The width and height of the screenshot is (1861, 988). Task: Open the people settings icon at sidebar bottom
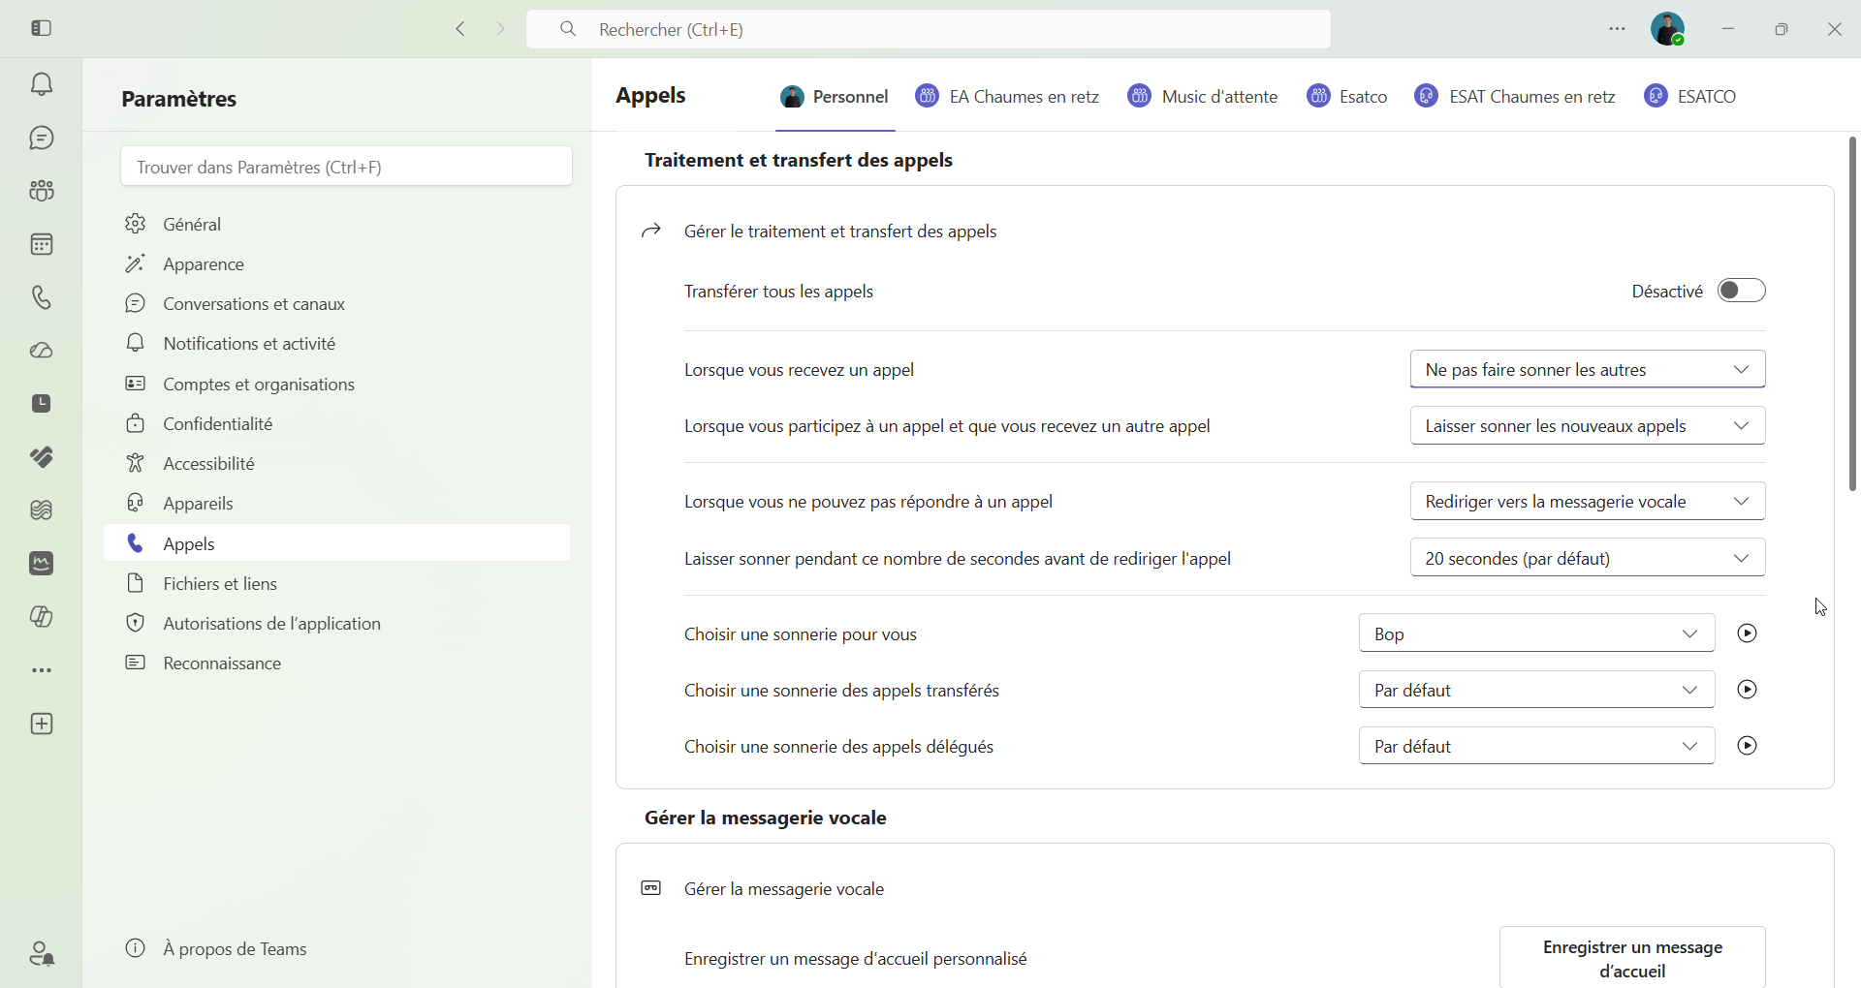click(41, 954)
